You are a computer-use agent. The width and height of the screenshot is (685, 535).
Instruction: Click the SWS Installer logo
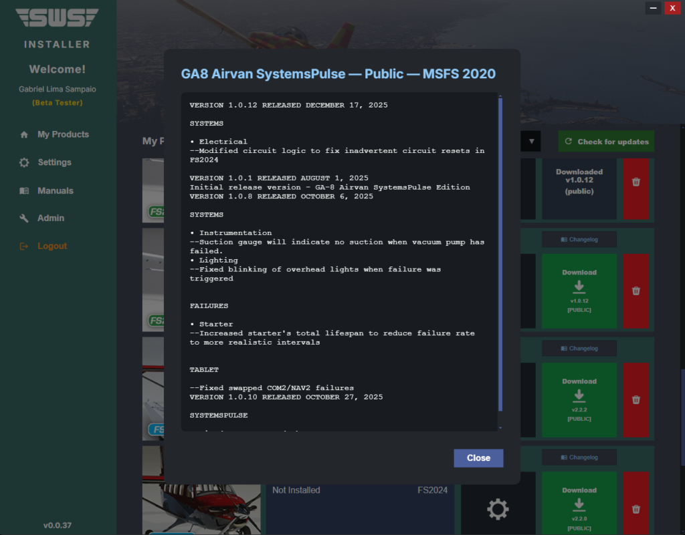[58, 18]
